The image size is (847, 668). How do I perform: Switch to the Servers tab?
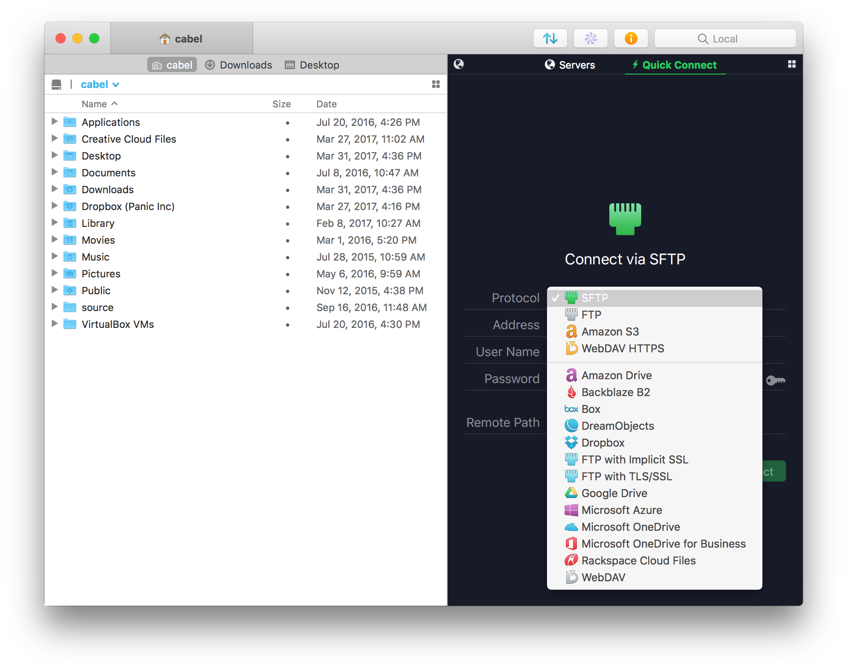(x=570, y=65)
